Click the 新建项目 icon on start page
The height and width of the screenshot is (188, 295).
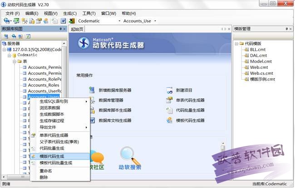coord(169,90)
